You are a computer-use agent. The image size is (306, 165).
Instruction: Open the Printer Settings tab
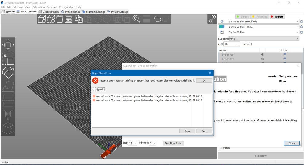[118, 12]
